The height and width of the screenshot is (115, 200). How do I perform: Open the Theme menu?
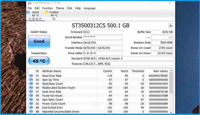coord(60,8)
